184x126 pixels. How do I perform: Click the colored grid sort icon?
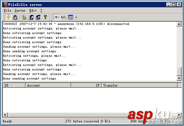click(x=70, y=17)
